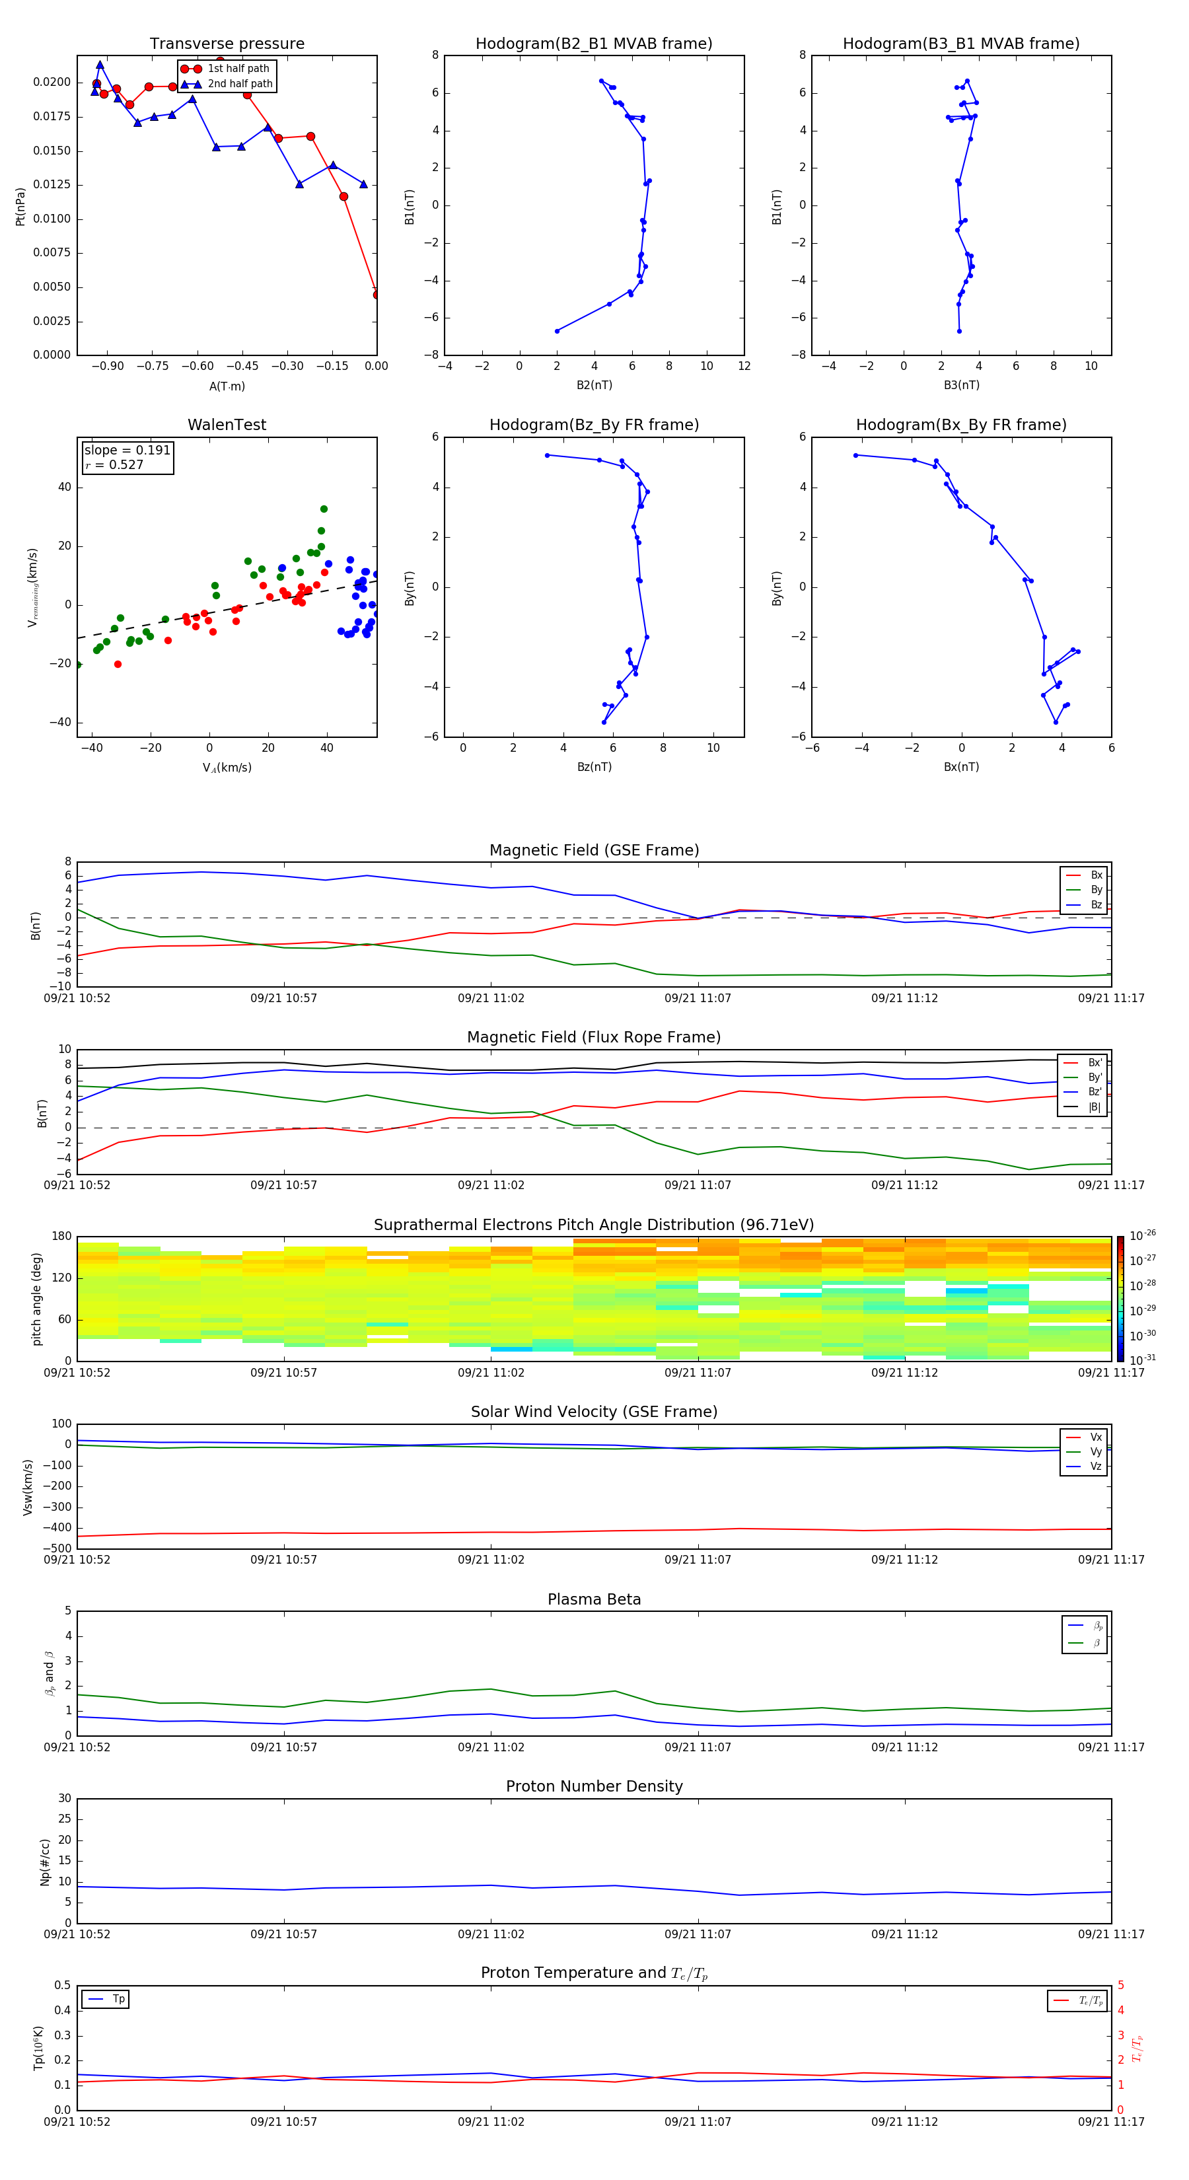Select the "Tp" legend entry
1189x2180 pixels.
pyautogui.click(x=106, y=1999)
